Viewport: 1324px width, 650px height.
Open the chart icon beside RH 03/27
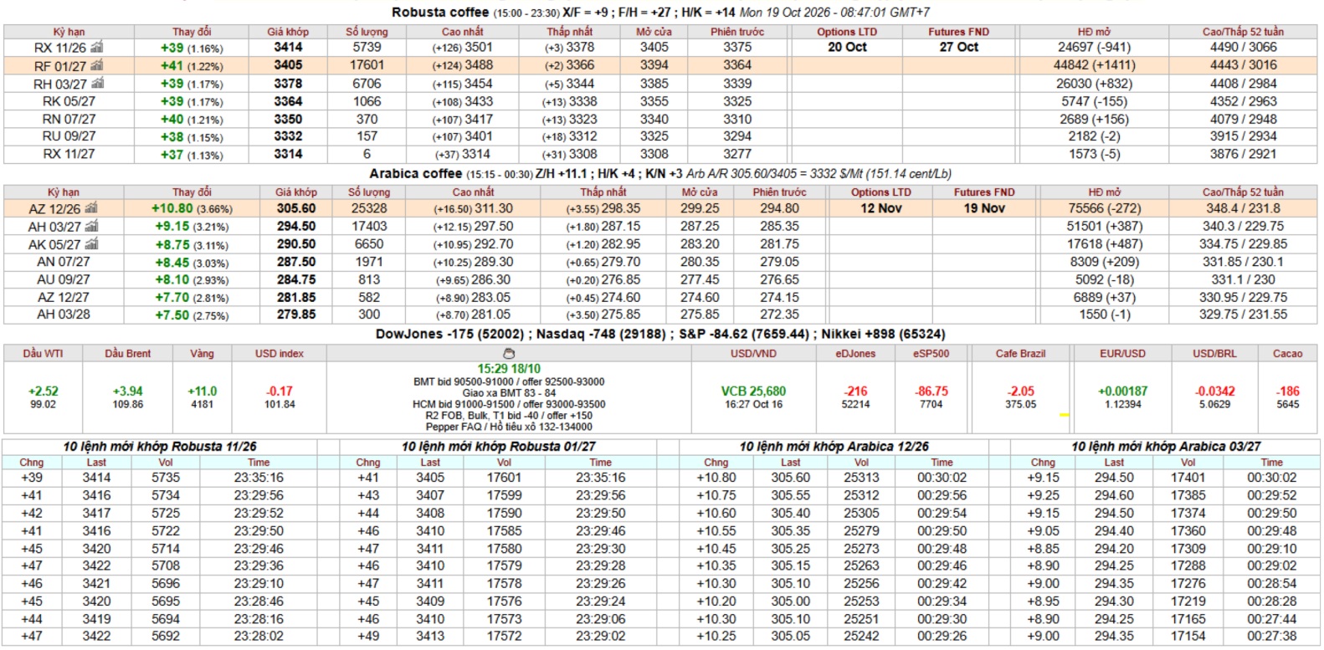pyautogui.click(x=97, y=83)
